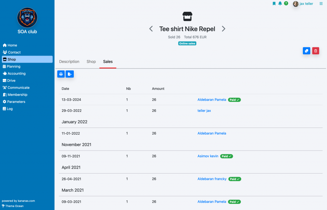Print the sales list
327x210 pixels.
(61, 74)
